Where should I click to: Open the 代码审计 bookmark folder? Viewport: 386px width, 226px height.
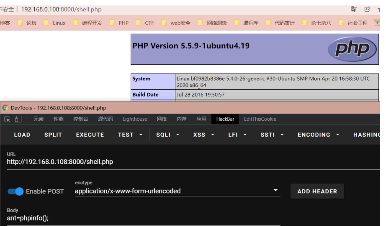[x=280, y=23]
